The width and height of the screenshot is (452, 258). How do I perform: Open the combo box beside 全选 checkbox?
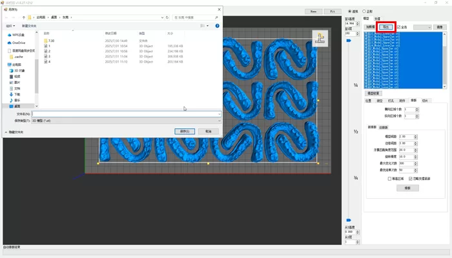(422, 27)
